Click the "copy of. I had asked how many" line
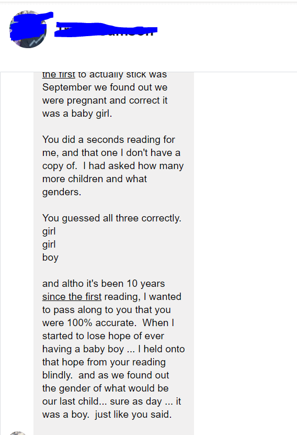The image size is (297, 435). pos(113,166)
